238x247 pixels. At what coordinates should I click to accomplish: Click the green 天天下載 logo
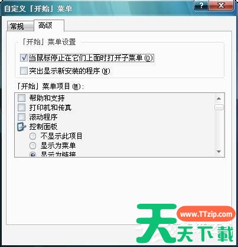pos(185,224)
